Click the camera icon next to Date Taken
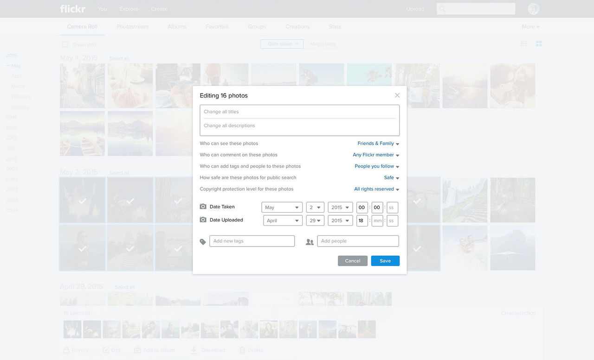This screenshot has height=360, width=594. click(203, 207)
